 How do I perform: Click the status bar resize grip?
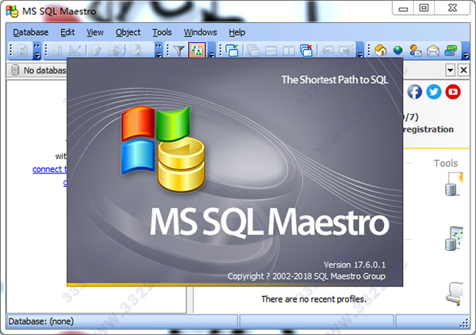pos(464,323)
